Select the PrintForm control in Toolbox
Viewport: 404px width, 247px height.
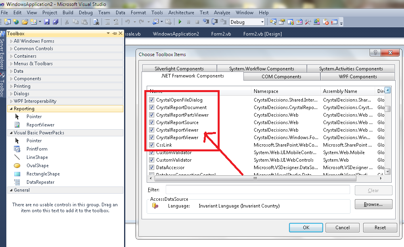[x=37, y=149]
